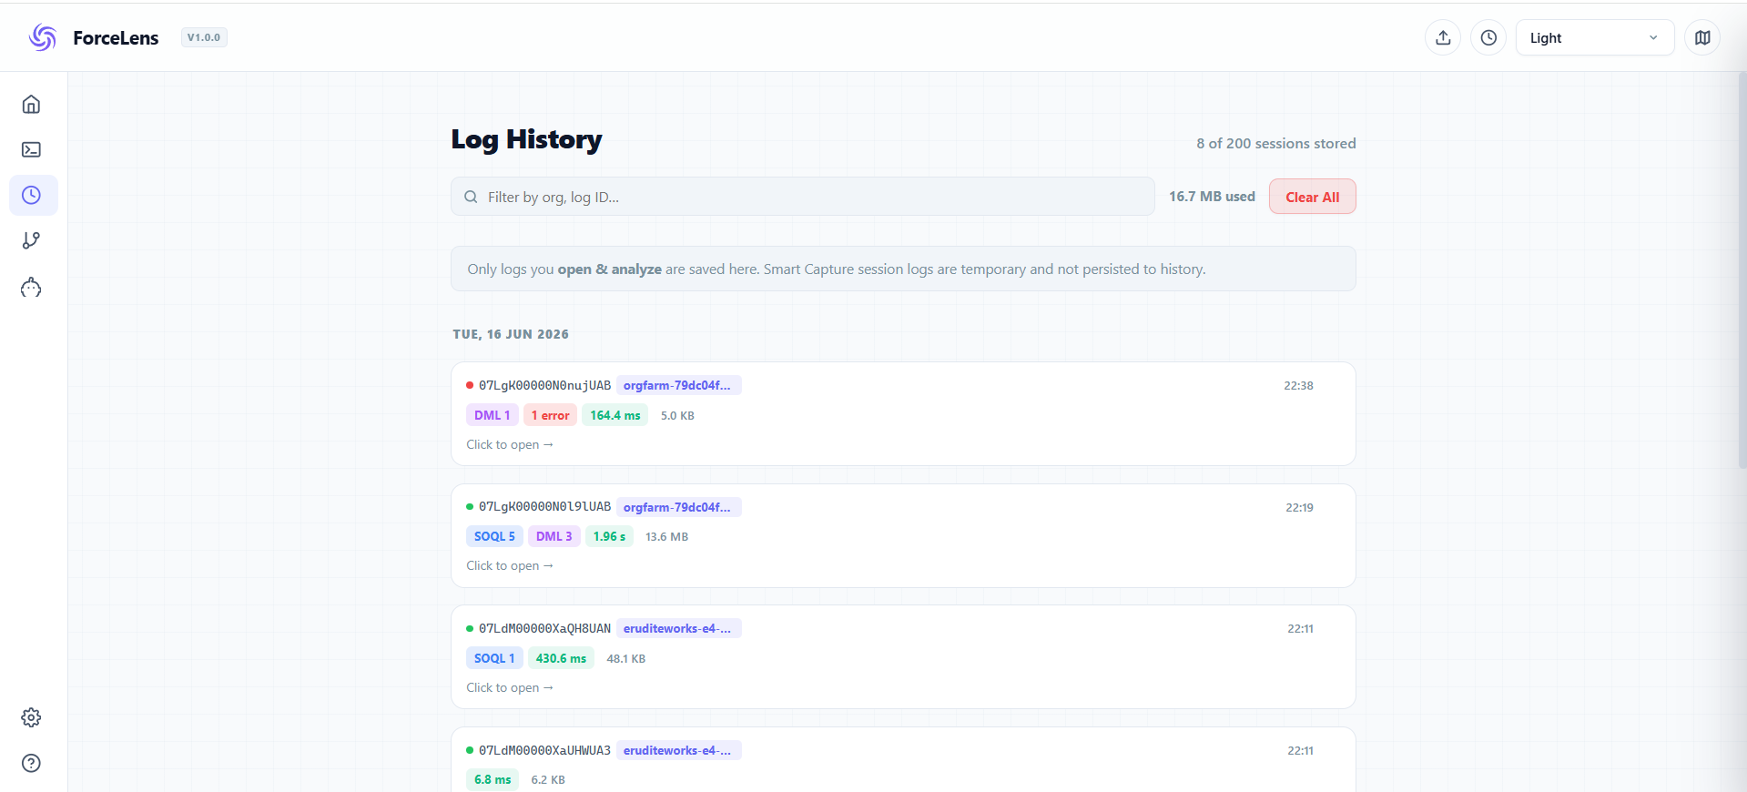
Task: Click the 430.6 ms duration badge
Action: pos(561,658)
